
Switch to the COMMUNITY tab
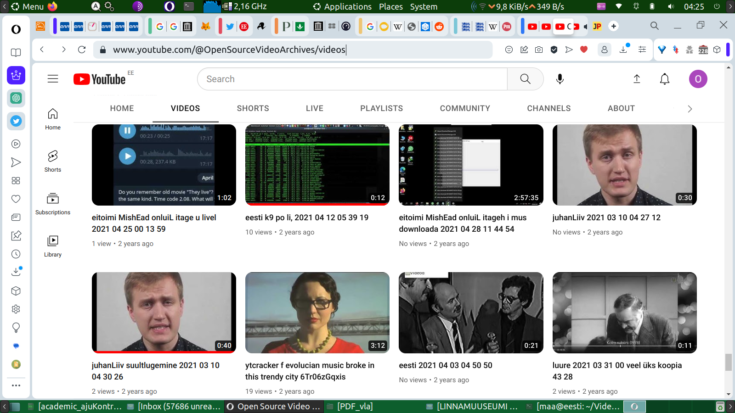(x=464, y=108)
